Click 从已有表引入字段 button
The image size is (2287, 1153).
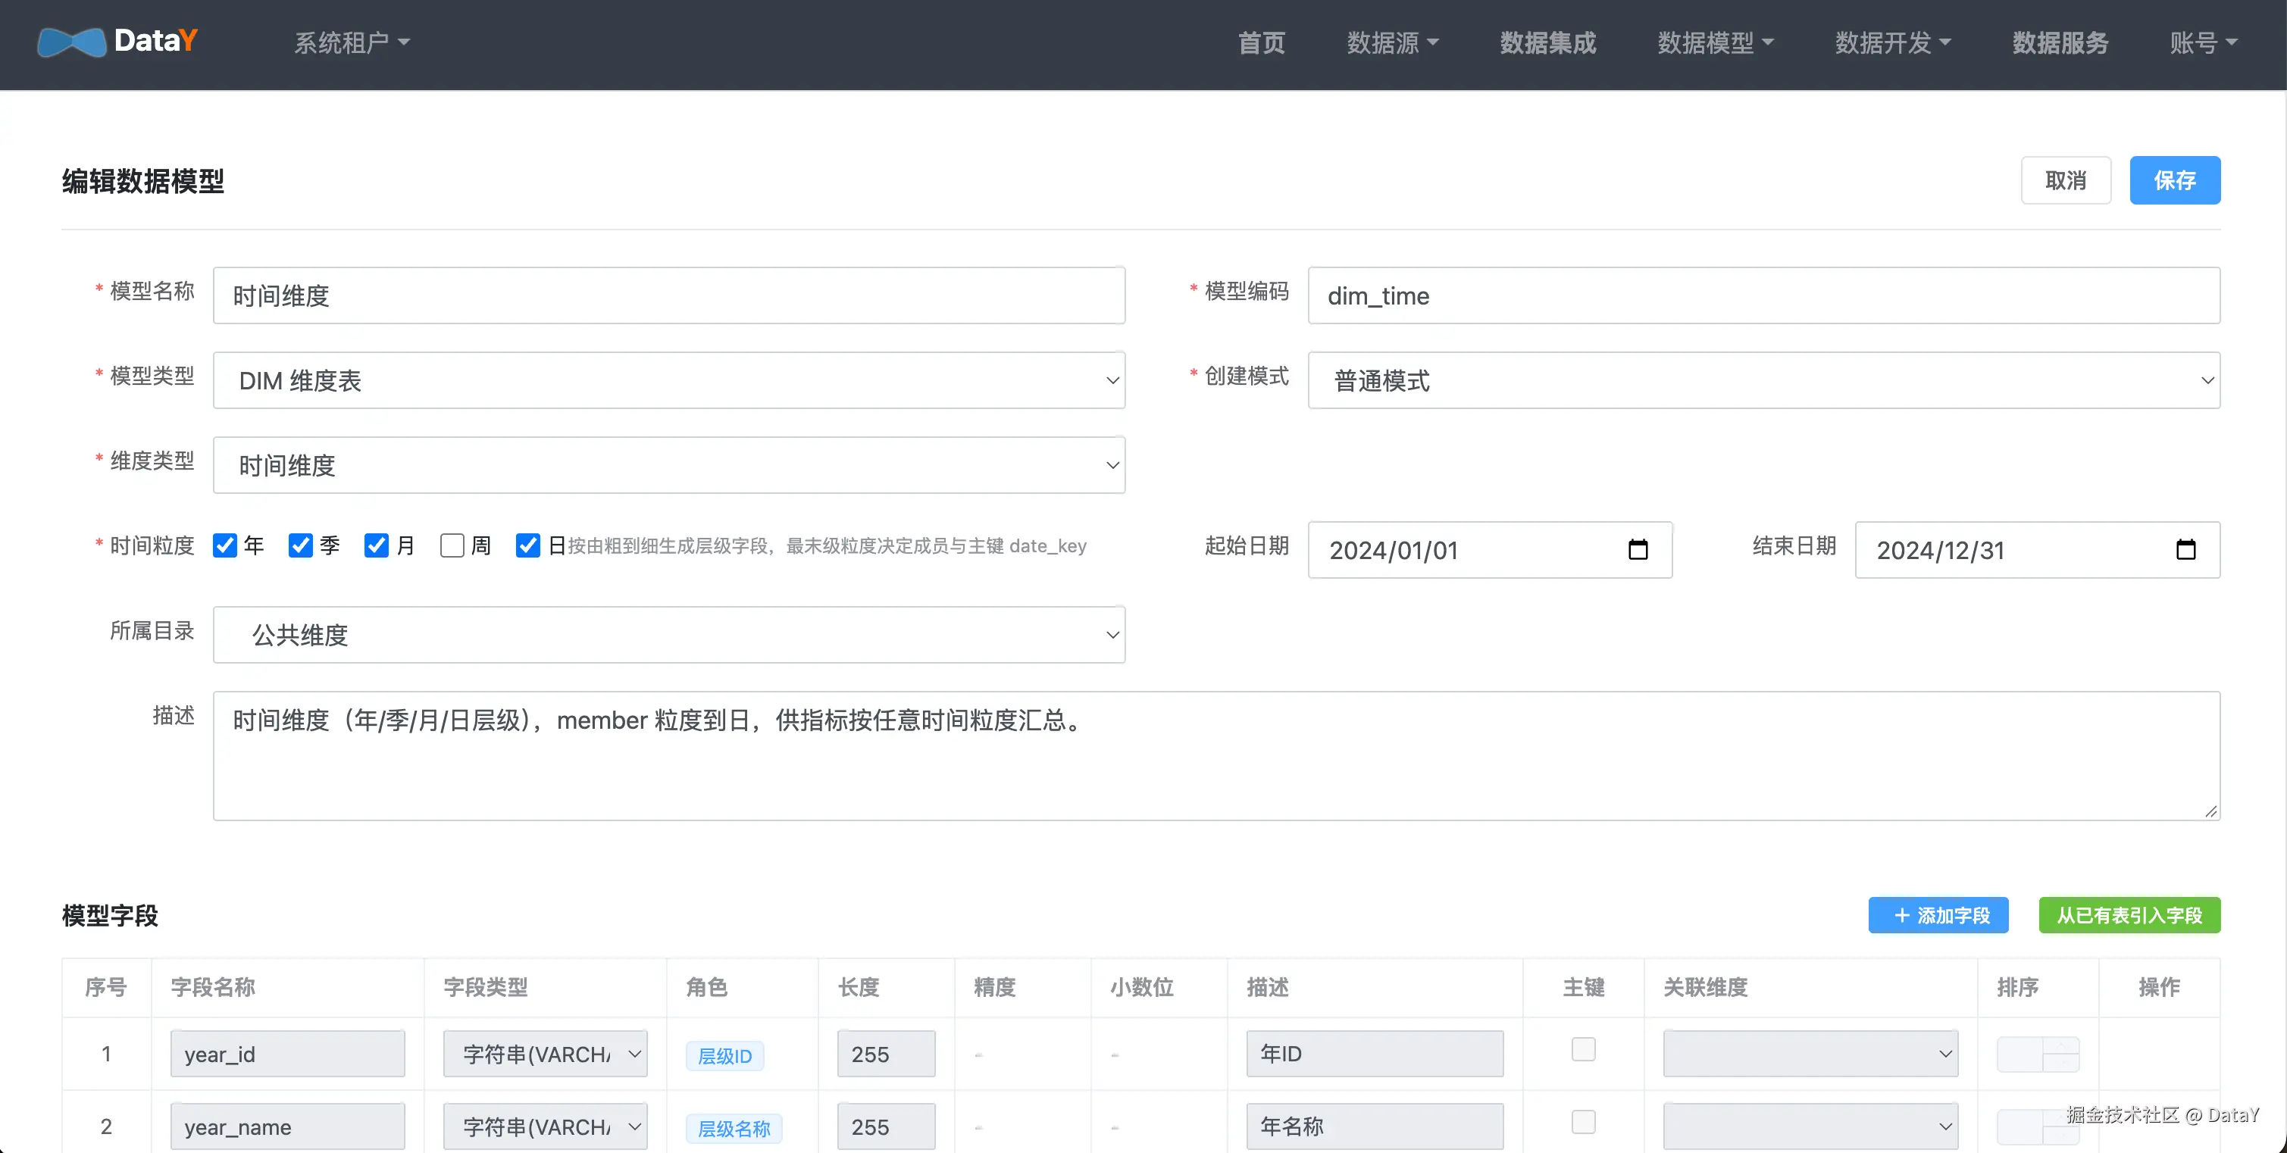2129,915
